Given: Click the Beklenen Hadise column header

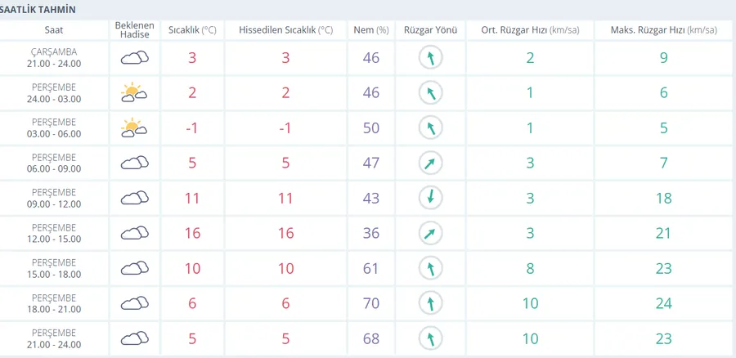Looking at the screenshot, I should [x=135, y=30].
